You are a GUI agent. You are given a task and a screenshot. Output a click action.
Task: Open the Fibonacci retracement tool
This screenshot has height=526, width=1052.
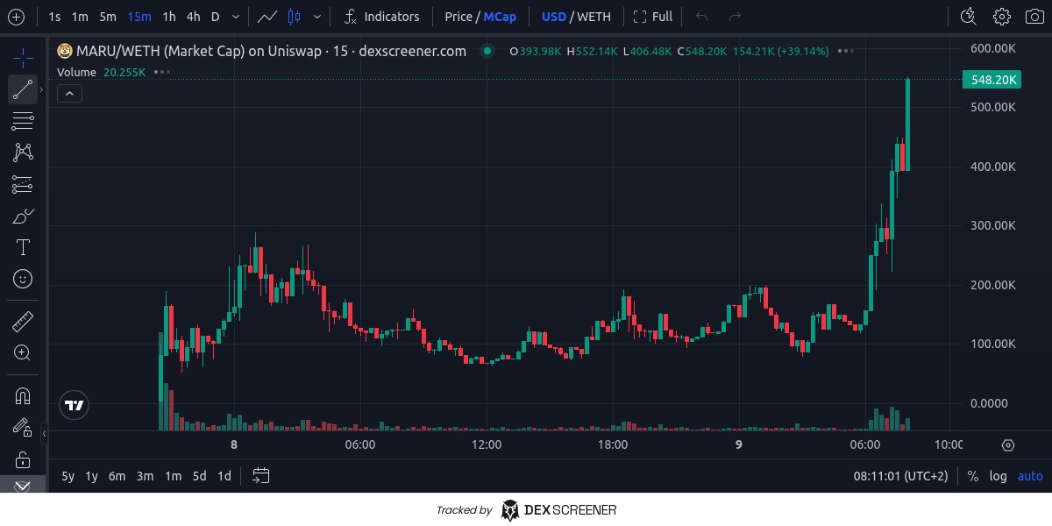pyautogui.click(x=23, y=120)
